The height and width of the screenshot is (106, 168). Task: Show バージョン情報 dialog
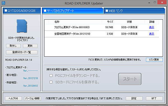click(32, 98)
